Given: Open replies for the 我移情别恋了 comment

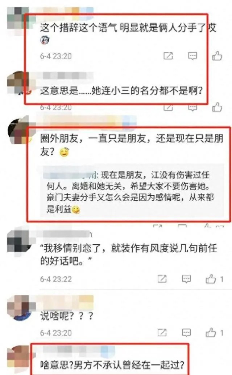Looking at the screenshot, I should pyautogui.click(x=186, y=279).
